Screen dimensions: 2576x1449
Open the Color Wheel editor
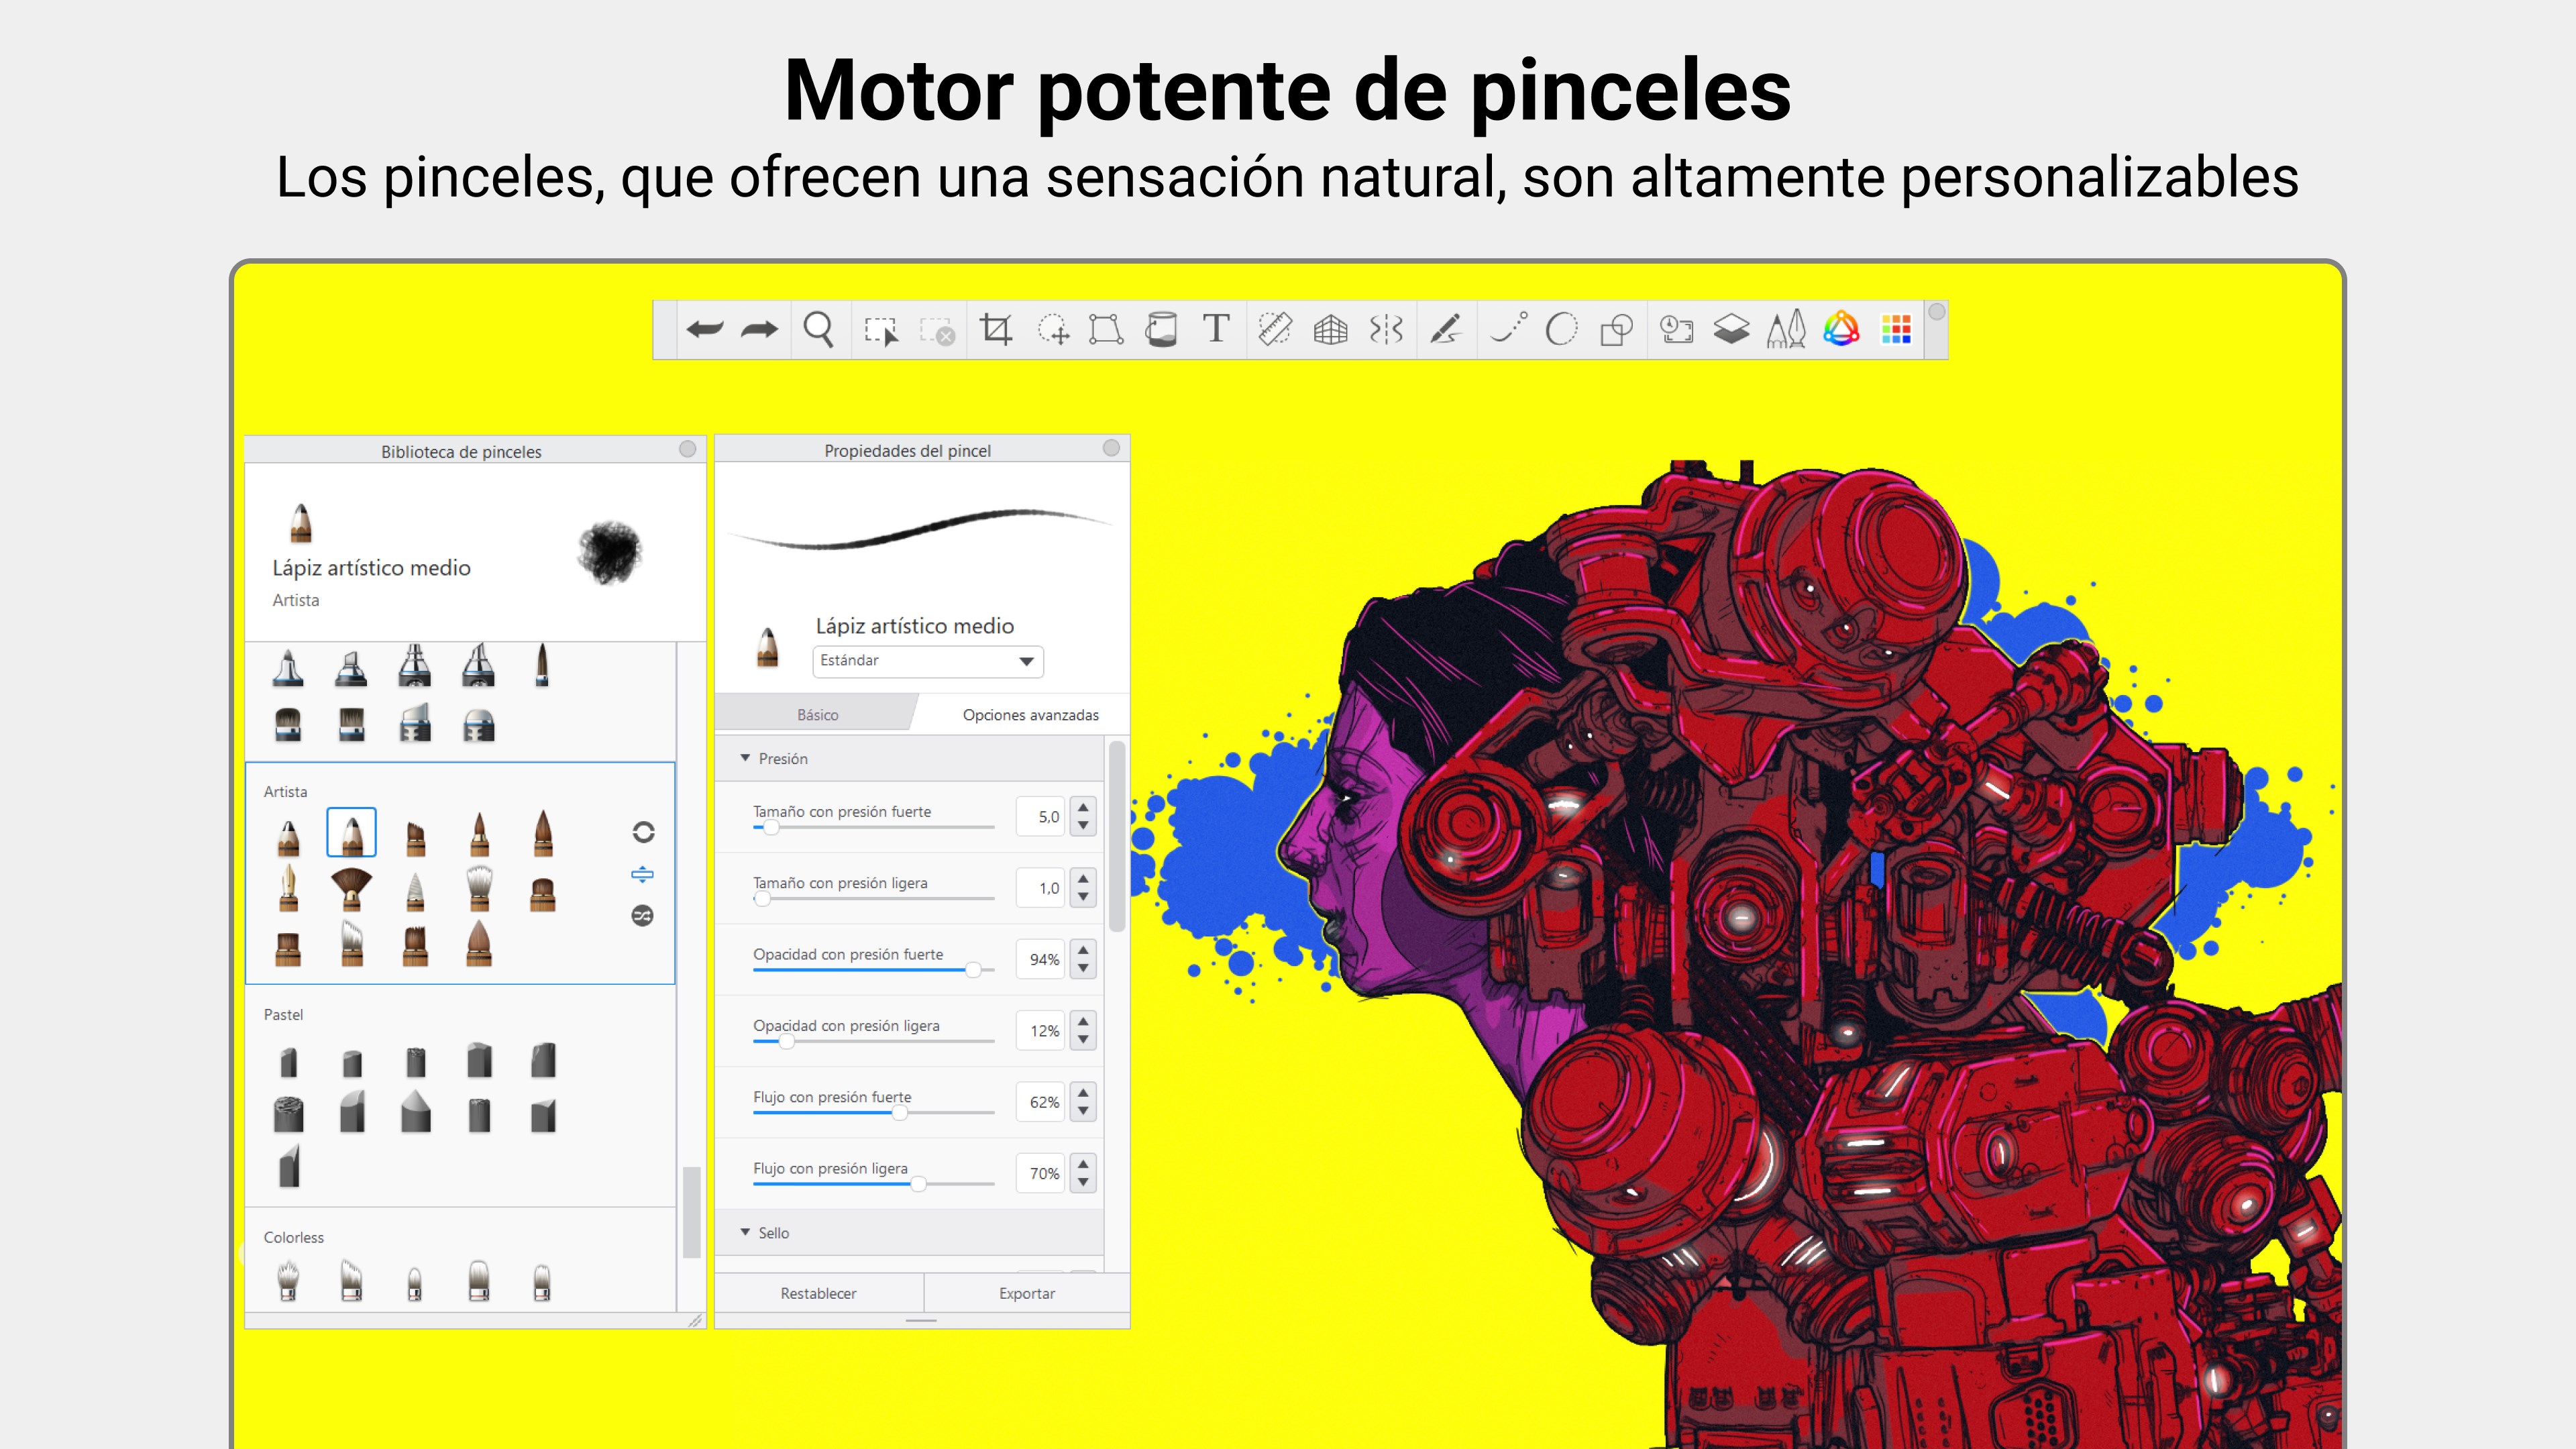(1841, 329)
